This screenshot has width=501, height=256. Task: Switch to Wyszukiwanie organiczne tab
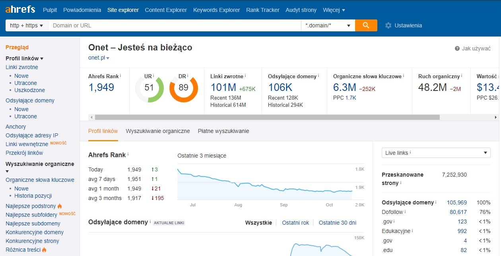(x=158, y=131)
